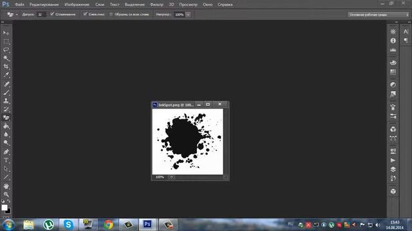The width and height of the screenshot is (412, 231).
Task: Select the Crop tool
Action: (x=6, y=67)
